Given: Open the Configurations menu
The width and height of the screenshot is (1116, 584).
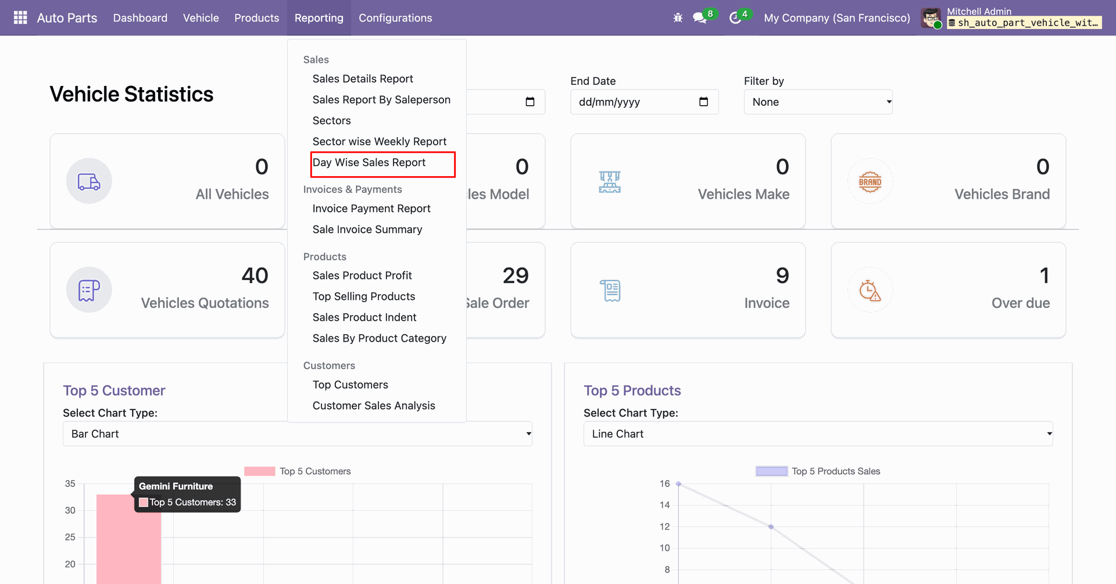Looking at the screenshot, I should [395, 18].
